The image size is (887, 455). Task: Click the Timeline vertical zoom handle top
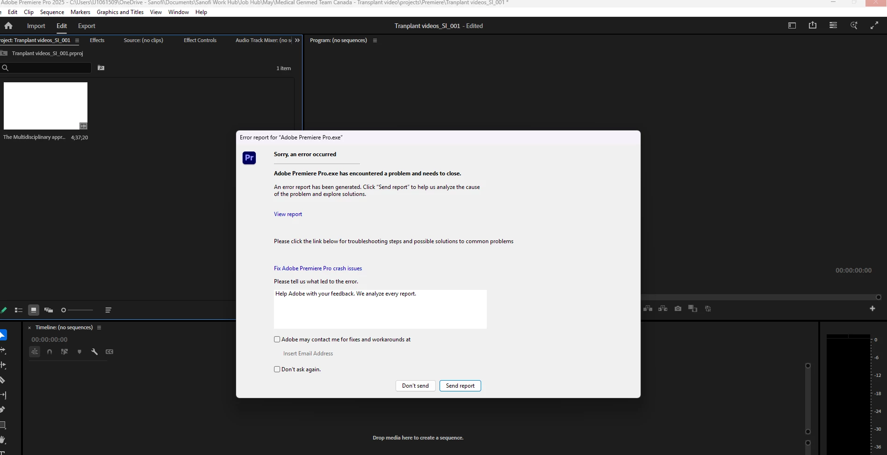click(x=808, y=366)
